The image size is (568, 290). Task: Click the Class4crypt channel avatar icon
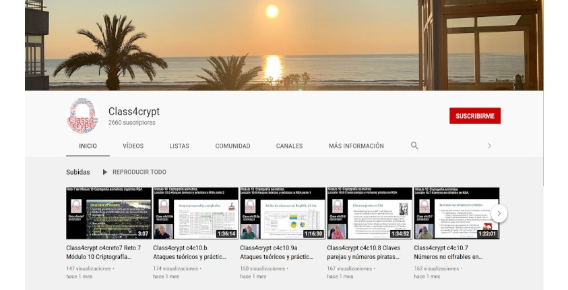[82, 116]
